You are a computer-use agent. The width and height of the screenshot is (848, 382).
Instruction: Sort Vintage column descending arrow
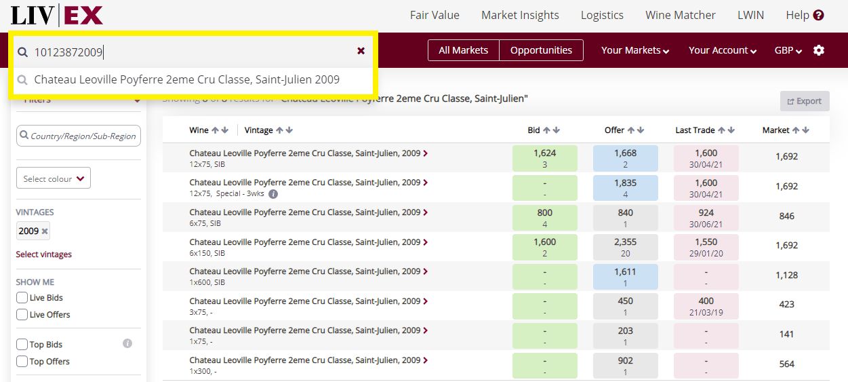[289, 130]
